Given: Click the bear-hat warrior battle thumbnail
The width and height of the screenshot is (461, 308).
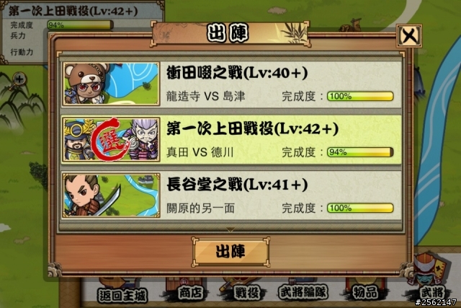Looking at the screenshot, I should tap(111, 84).
